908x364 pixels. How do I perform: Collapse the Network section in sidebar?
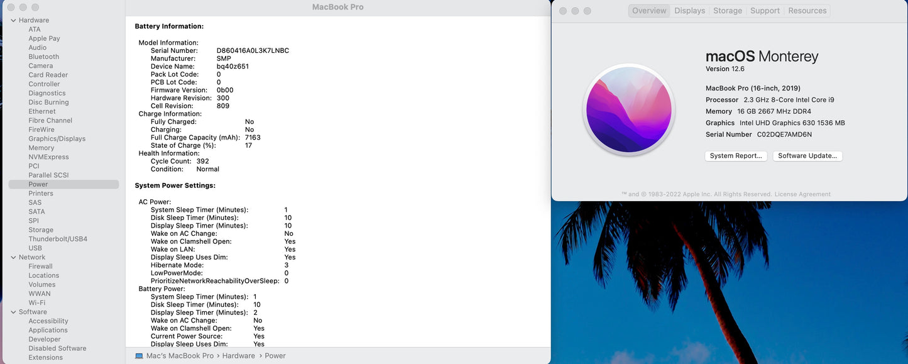click(x=14, y=257)
